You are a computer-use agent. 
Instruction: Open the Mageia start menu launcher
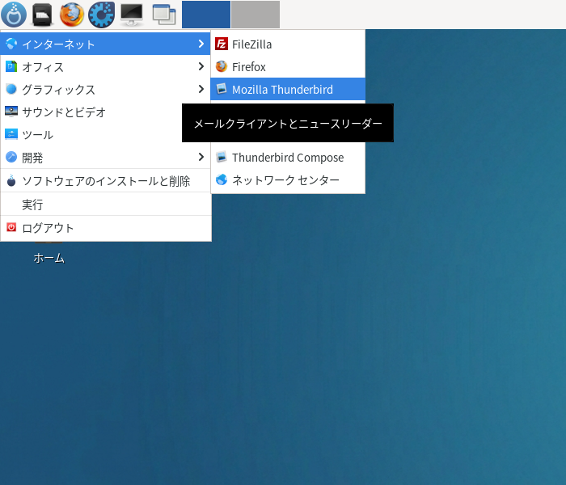click(x=14, y=15)
